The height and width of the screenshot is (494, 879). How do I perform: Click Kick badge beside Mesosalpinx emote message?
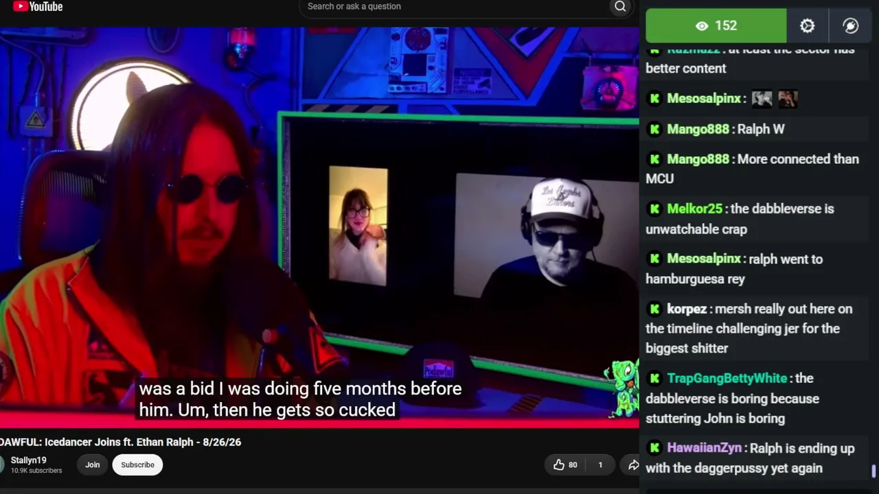tap(654, 99)
